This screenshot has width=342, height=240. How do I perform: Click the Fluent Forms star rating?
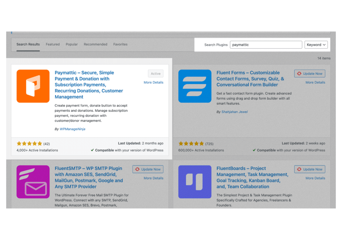pos(191,144)
